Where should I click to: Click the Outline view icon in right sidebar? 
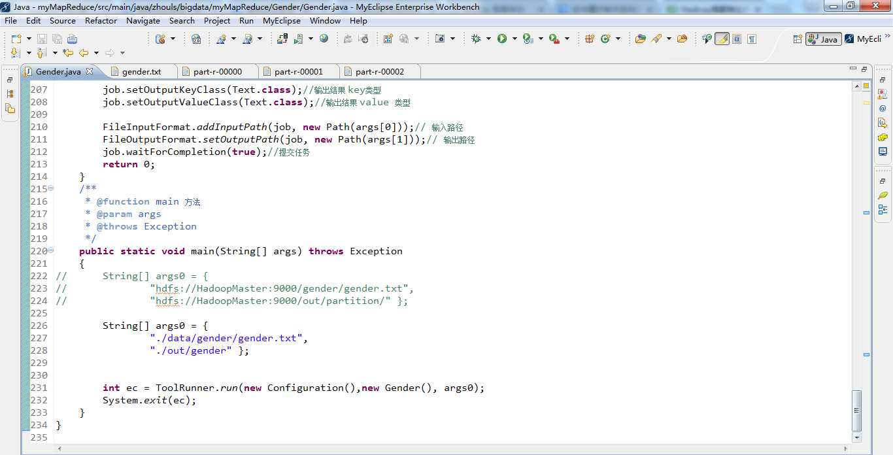pos(883,210)
